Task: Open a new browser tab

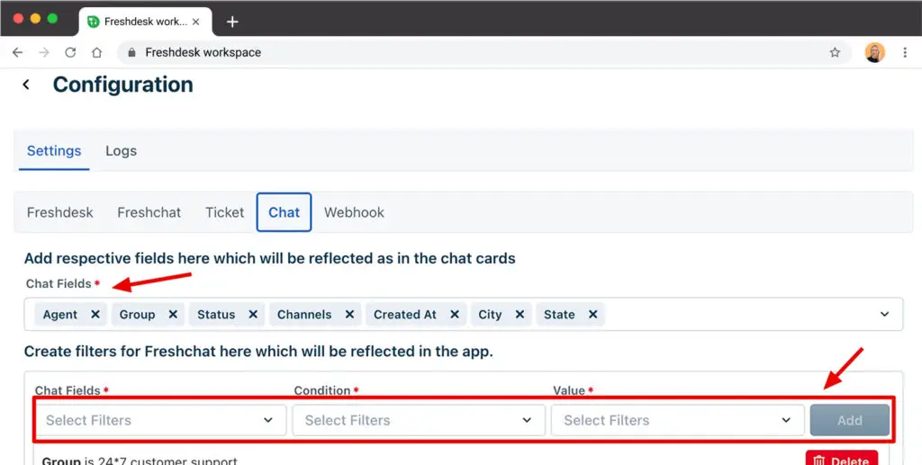Action: [232, 22]
